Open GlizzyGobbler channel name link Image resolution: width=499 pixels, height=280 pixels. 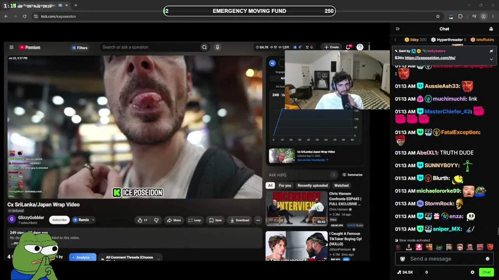tap(31, 217)
